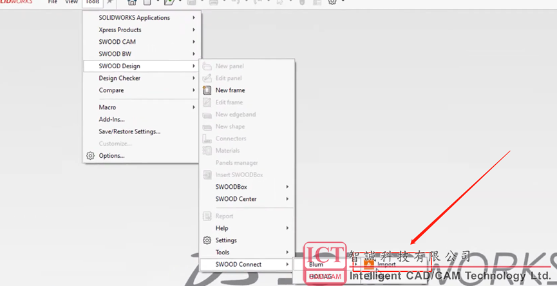Expand the SWOOD BW submenu arrow
The image size is (557, 286).
coord(194,54)
